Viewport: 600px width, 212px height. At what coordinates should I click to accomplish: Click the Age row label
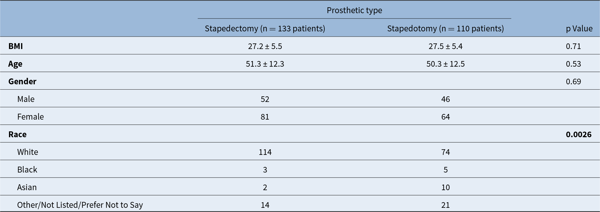pos(15,64)
